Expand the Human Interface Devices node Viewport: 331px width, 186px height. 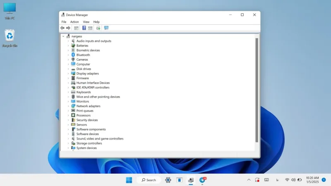pyautogui.click(x=68, y=83)
